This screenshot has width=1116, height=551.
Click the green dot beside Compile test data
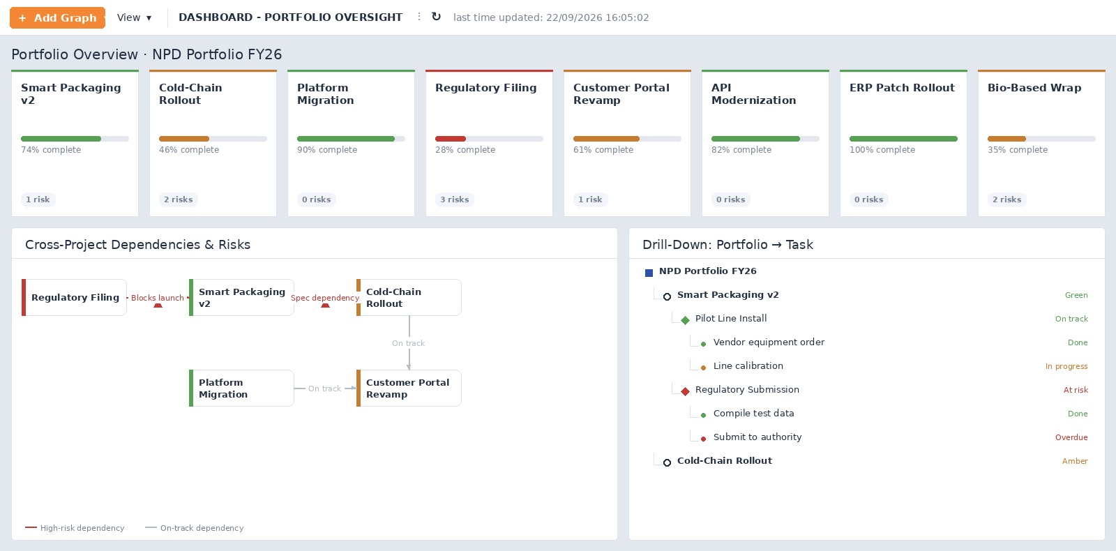(703, 415)
